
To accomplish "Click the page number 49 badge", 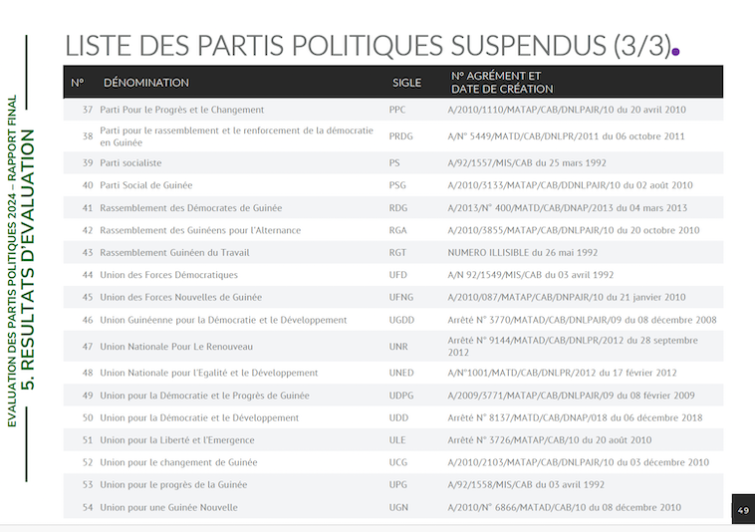I will [x=743, y=510].
